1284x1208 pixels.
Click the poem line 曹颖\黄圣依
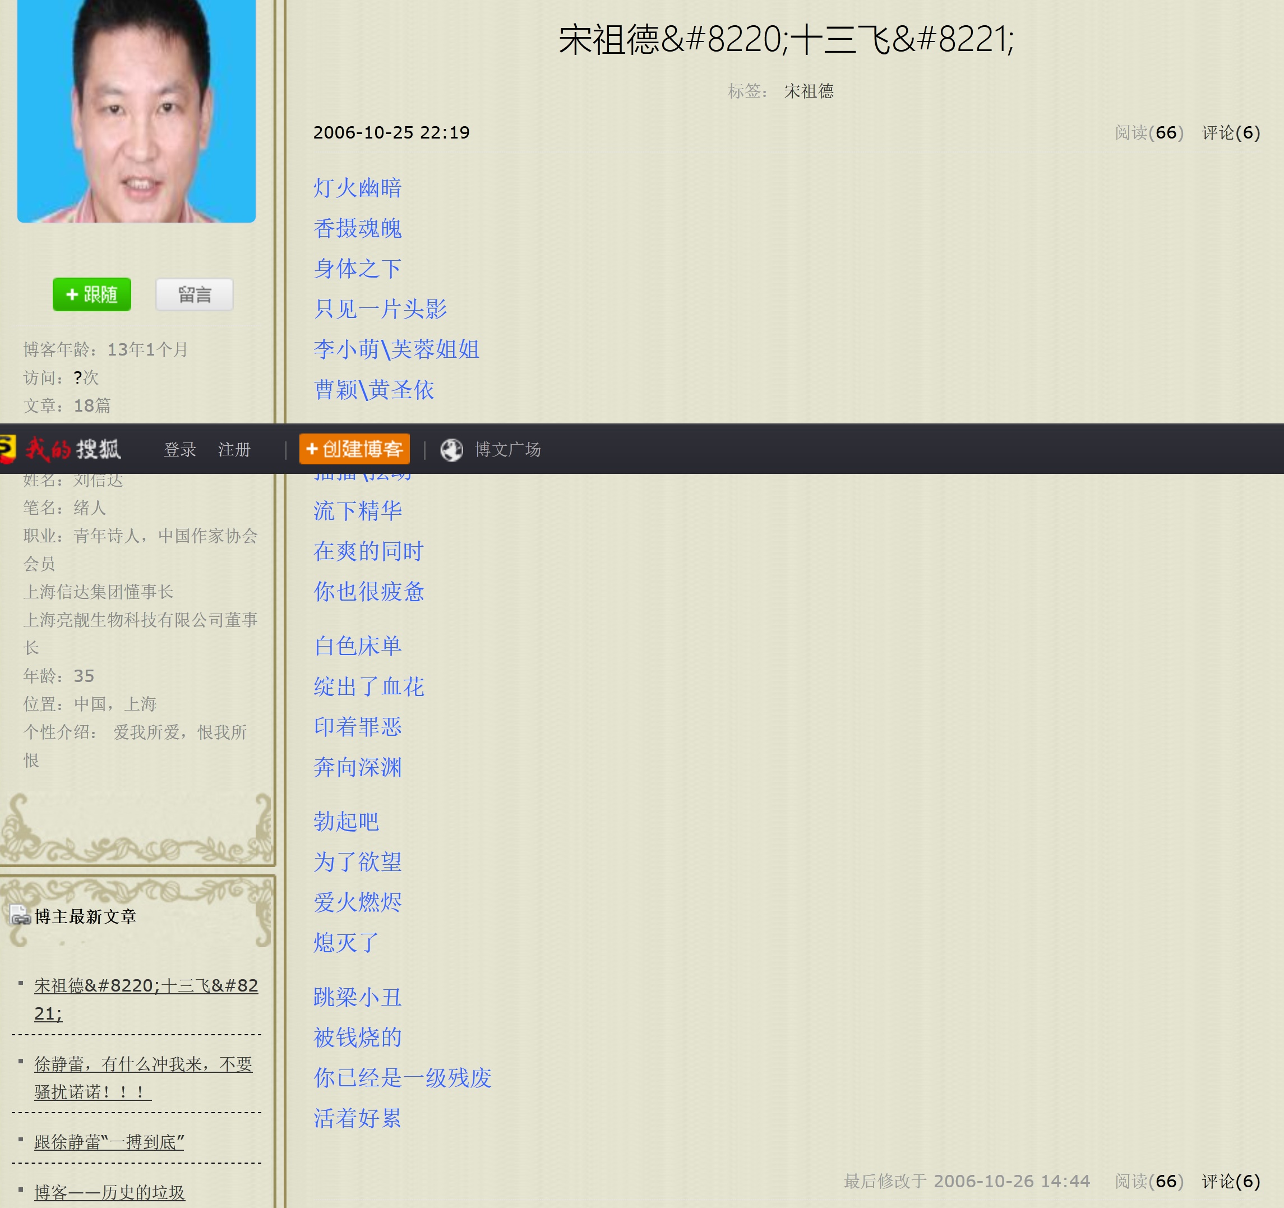pos(374,390)
